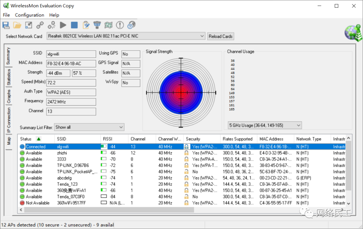Sort by the Channel column header
363x229 pixels.
tap(142, 139)
